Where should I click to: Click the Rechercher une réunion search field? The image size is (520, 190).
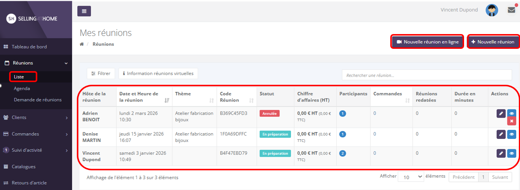point(426,75)
